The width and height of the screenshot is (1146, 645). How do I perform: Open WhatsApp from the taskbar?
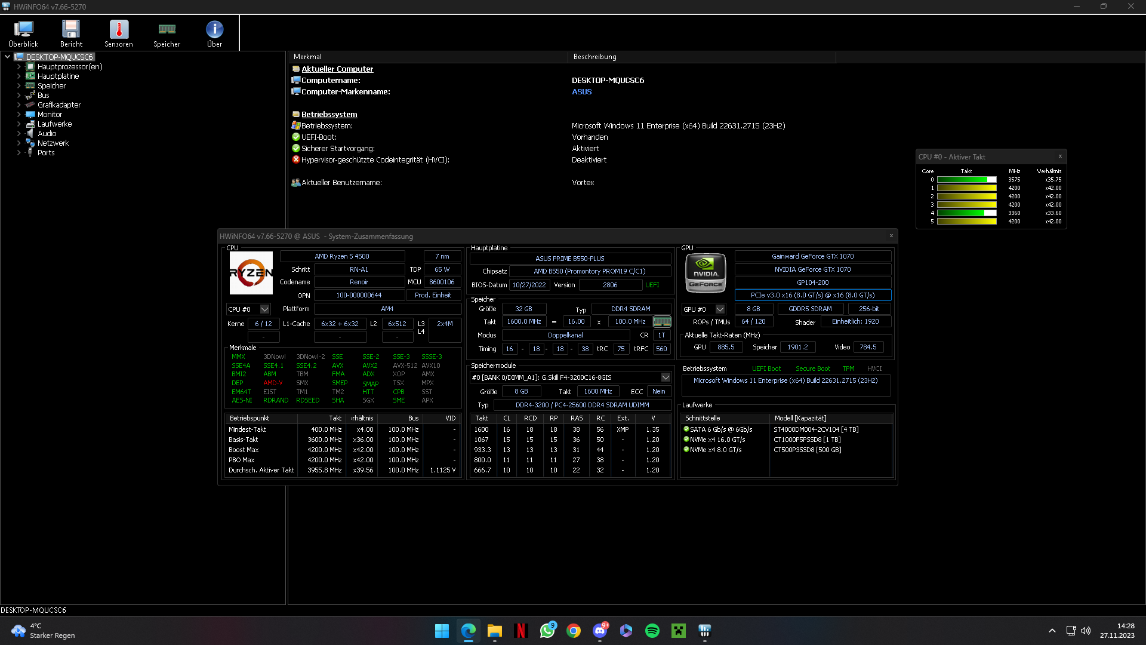pos(547,631)
